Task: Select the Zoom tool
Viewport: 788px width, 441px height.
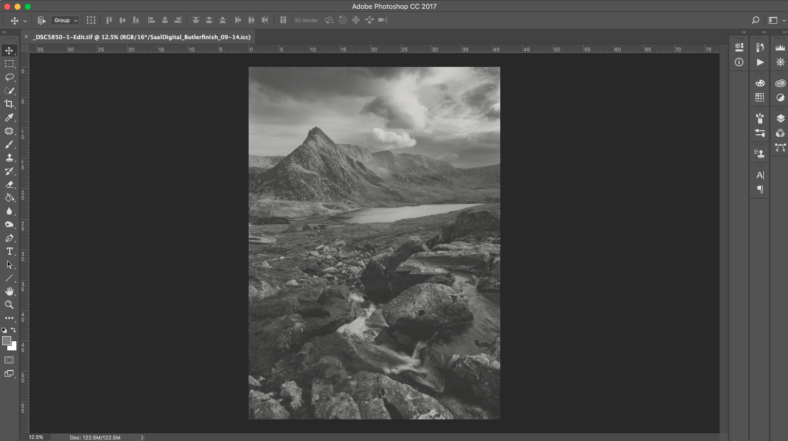Action: (x=9, y=305)
